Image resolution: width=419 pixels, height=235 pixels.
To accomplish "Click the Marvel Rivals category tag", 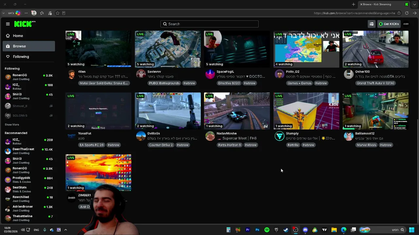I will pos(367,145).
